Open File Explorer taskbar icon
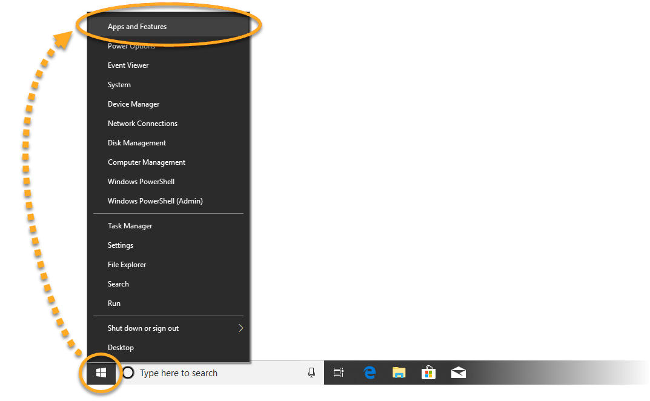This screenshot has height=401, width=650. [399, 373]
